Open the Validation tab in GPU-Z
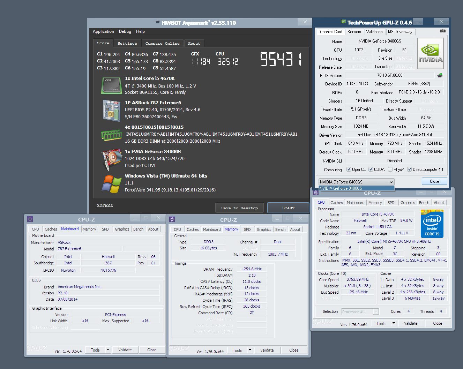The width and height of the screenshot is (463, 369). click(374, 32)
